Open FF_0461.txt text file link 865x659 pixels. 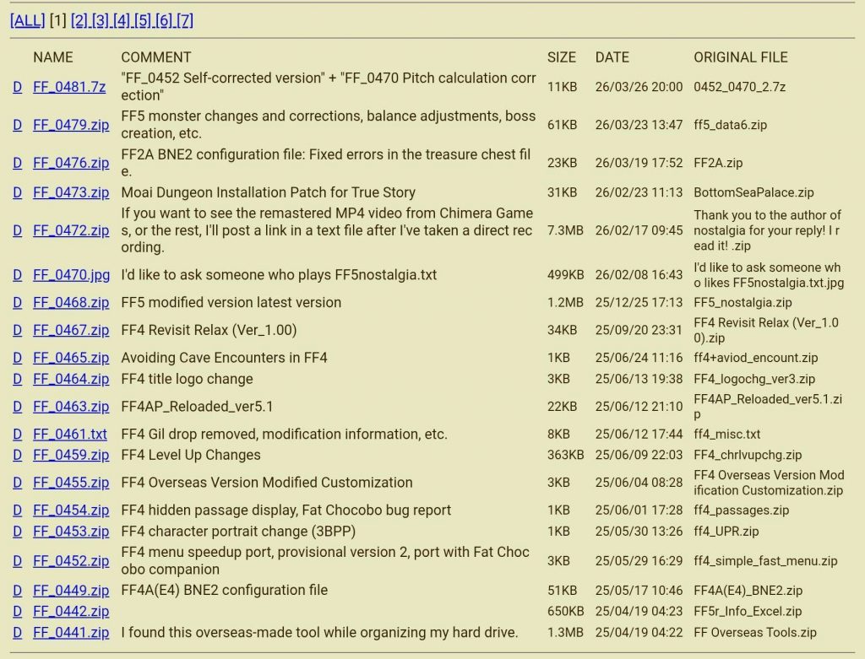(70, 435)
